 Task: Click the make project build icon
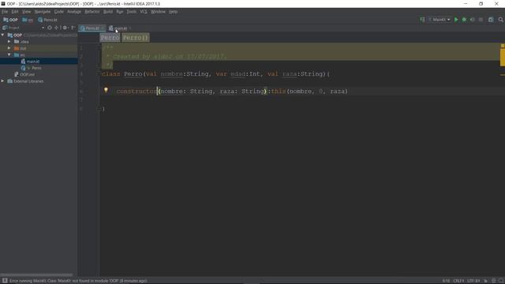[422, 20]
